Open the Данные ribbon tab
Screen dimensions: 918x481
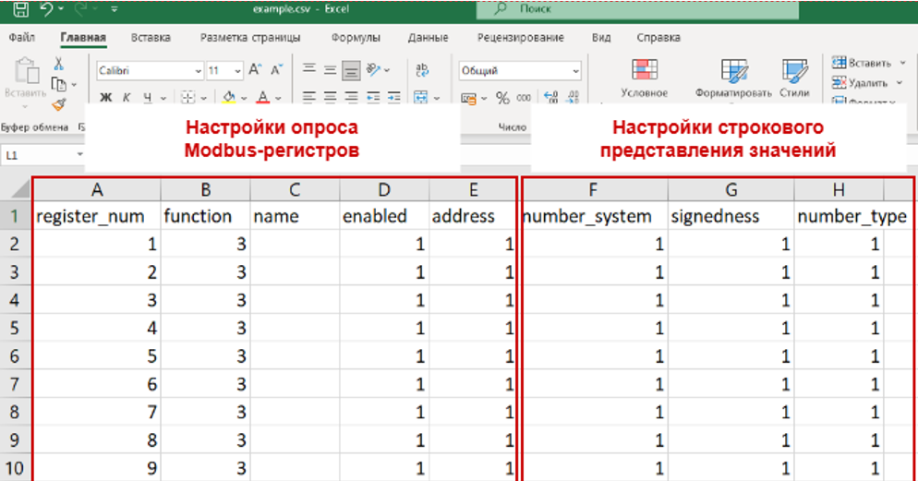tap(428, 38)
